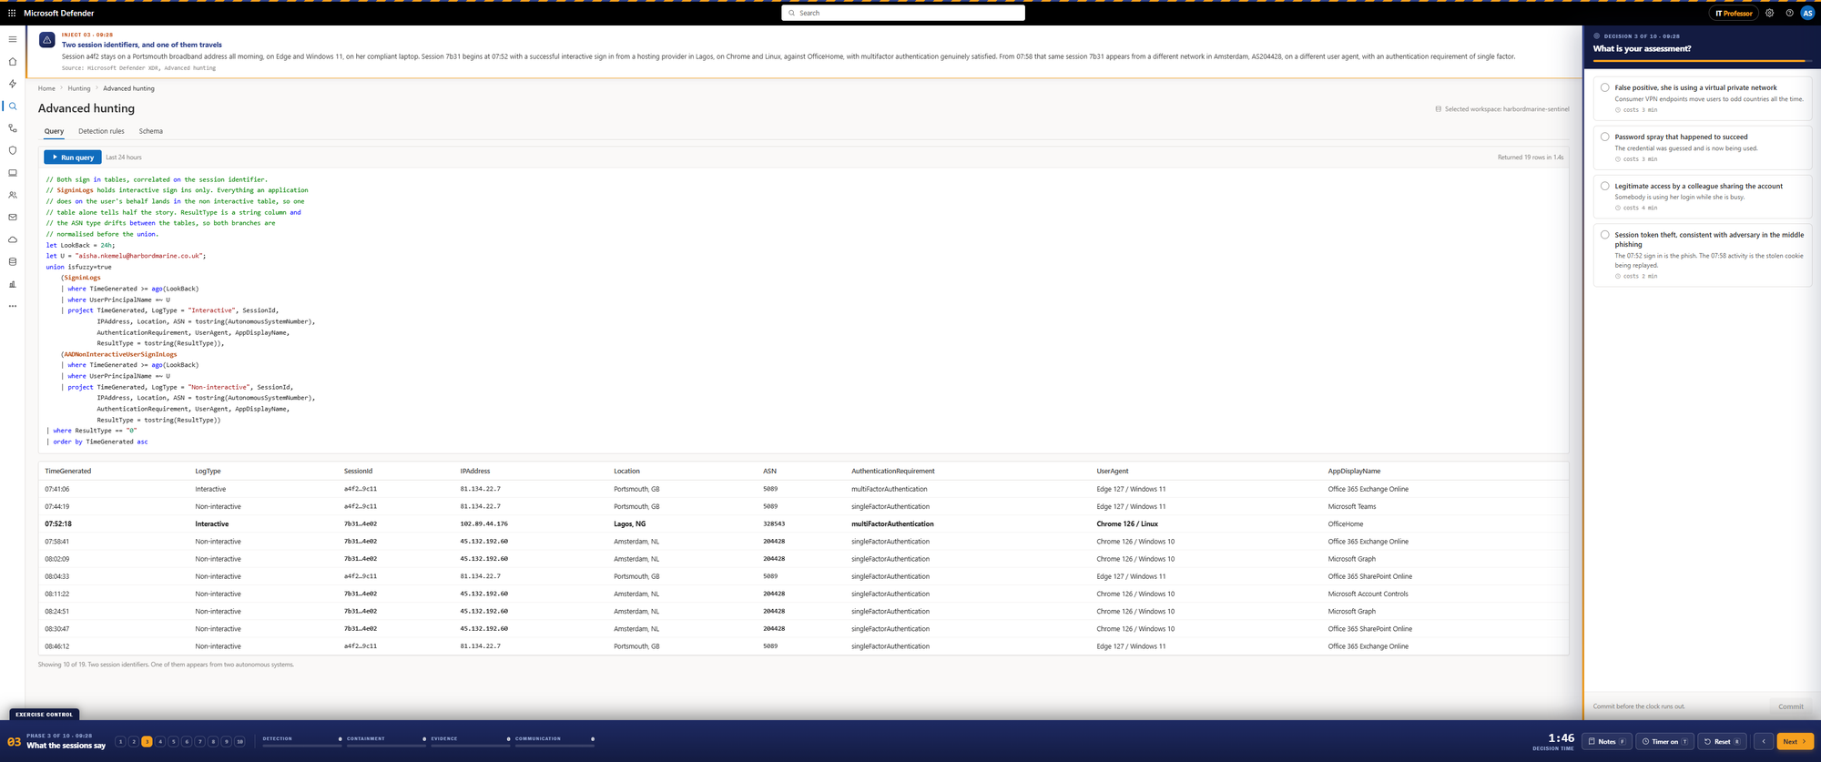
Task: Click the 07:52:18 timestamp cell
Action: pyautogui.click(x=58, y=524)
